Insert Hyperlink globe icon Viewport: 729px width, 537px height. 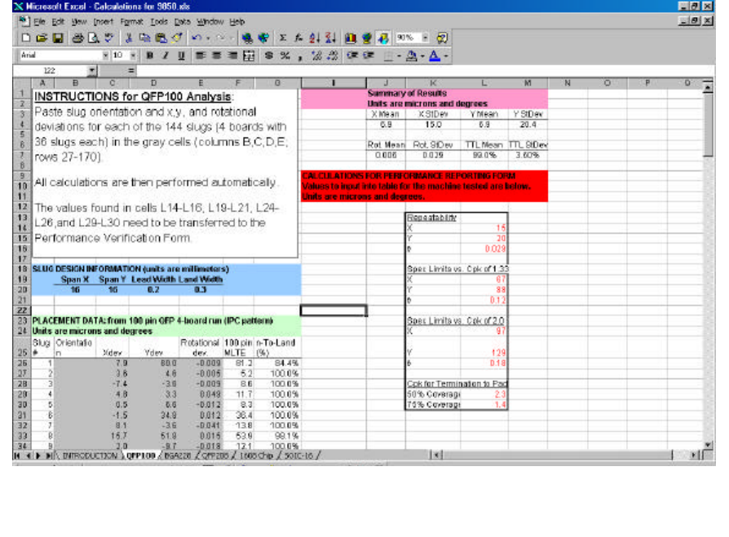[x=247, y=38]
